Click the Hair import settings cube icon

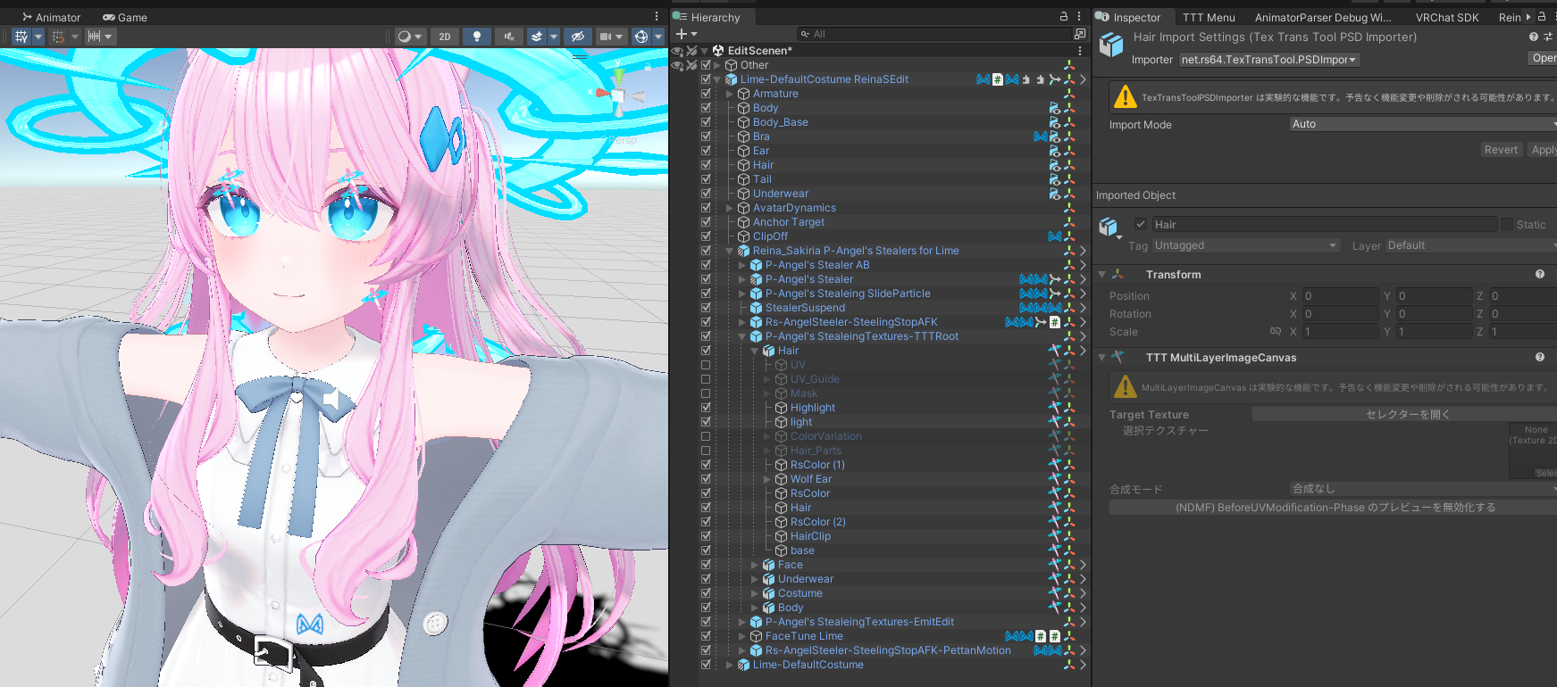(1111, 46)
